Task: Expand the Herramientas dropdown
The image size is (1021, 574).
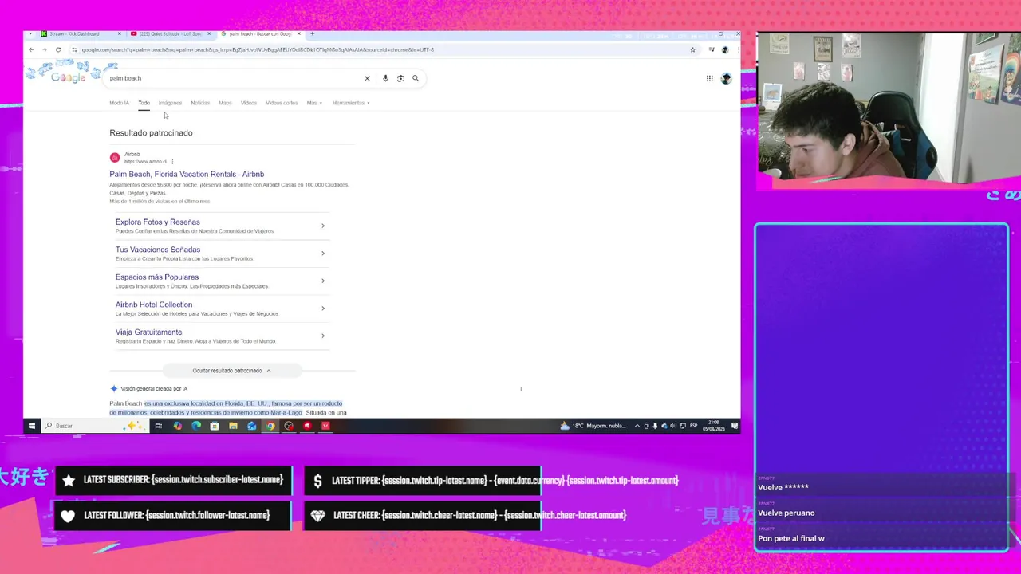Action: pos(351,103)
